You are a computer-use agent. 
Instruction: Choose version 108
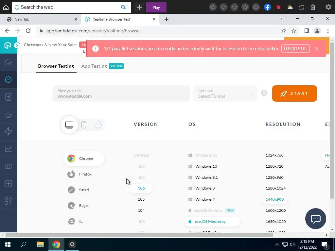[x=141, y=166]
